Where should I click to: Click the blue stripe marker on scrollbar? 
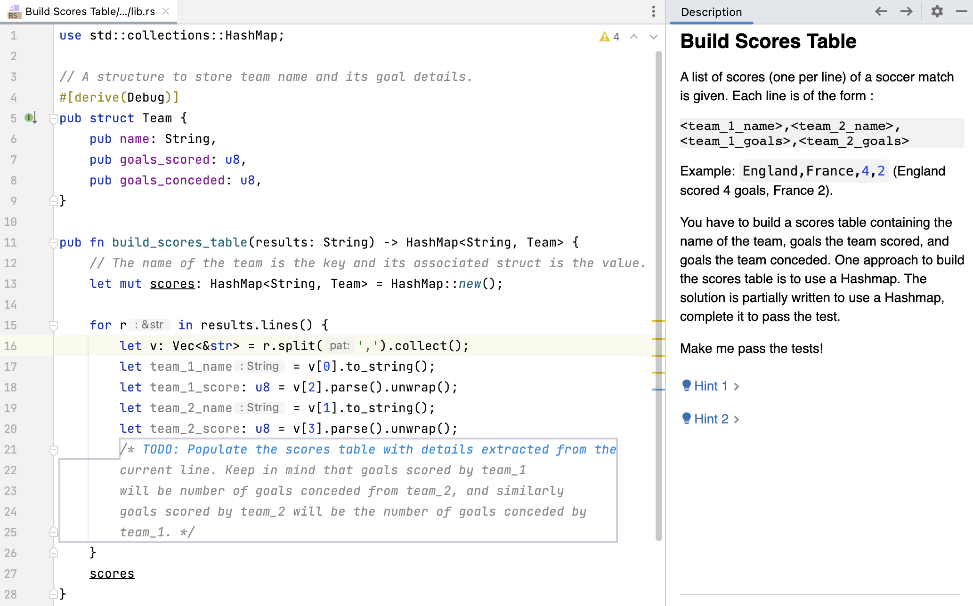pyautogui.click(x=658, y=390)
